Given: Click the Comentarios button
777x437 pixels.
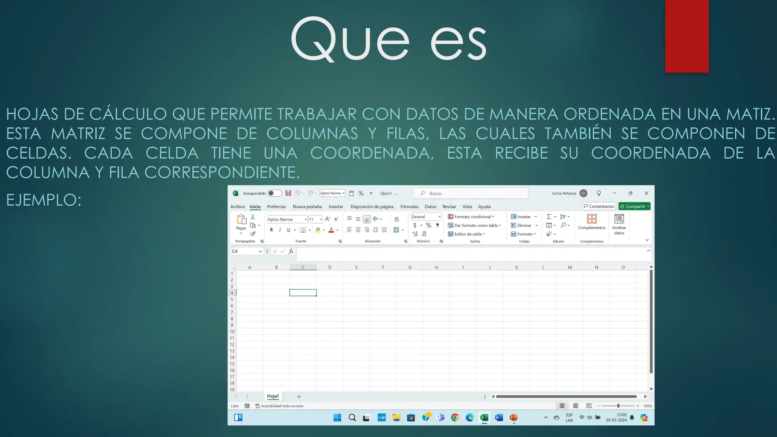Looking at the screenshot, I should pos(599,206).
